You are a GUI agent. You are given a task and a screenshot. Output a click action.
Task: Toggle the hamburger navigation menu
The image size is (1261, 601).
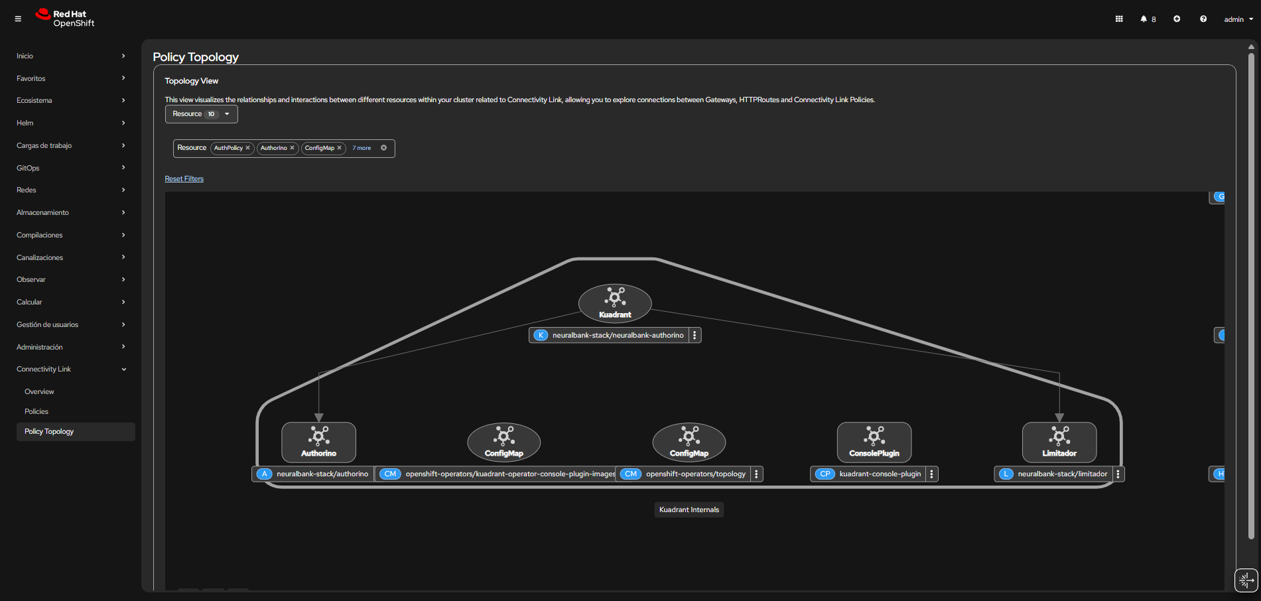pos(18,19)
